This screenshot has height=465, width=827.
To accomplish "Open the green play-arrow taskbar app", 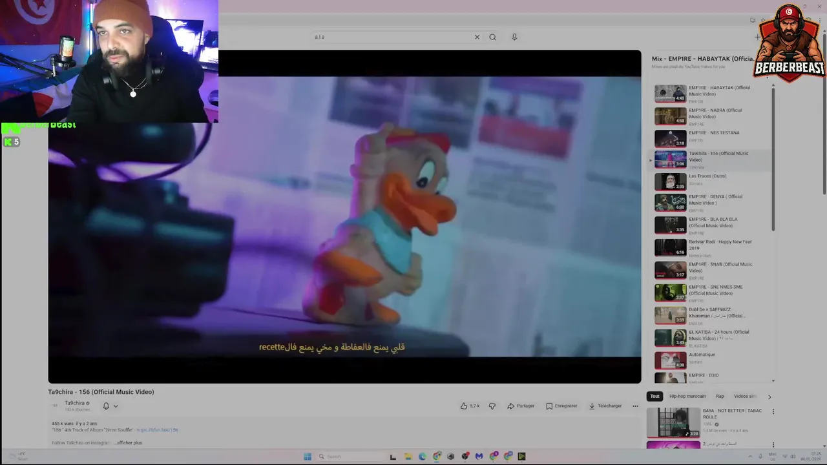I will click(x=521, y=457).
